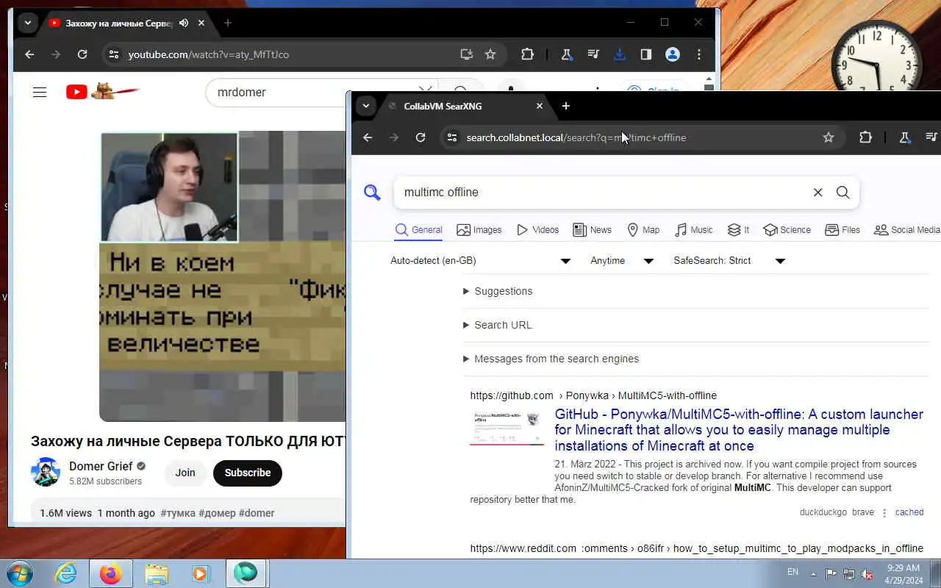
Task: Submit the search with the magnifier button
Action: (842, 193)
